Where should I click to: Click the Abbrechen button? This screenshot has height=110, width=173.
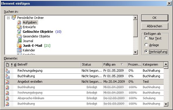[x=155, y=26]
